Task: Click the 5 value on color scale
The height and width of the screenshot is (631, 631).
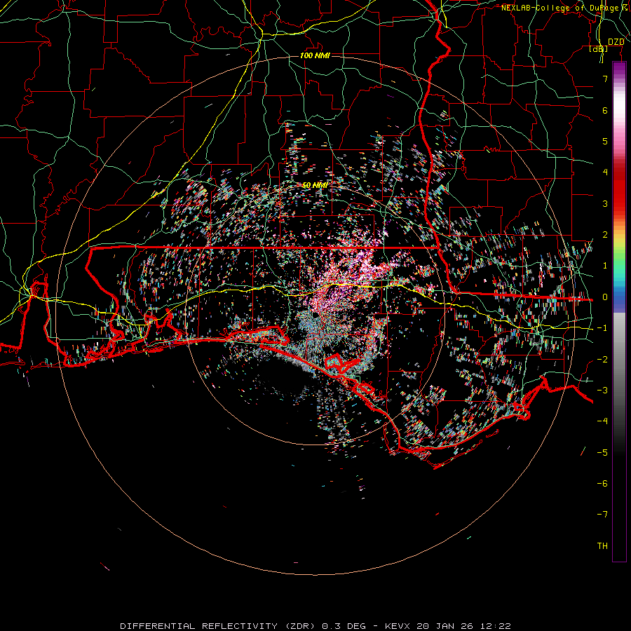Action: (x=605, y=141)
